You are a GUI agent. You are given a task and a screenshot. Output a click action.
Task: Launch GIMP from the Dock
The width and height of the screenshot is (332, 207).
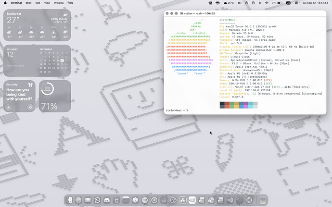coord(192,200)
